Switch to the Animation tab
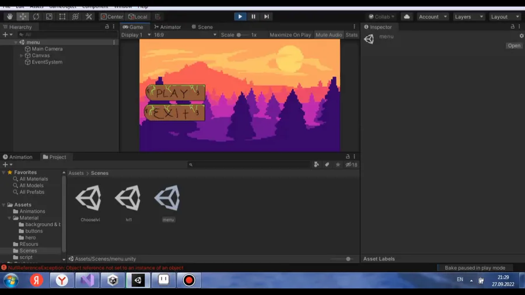The height and width of the screenshot is (295, 525). 17,157
